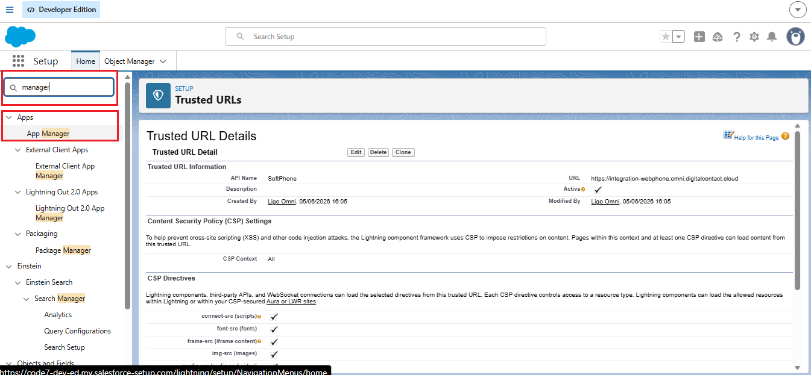Open Search Setup in the sidebar tree
Image resolution: width=811 pixels, height=375 pixels.
(65, 347)
